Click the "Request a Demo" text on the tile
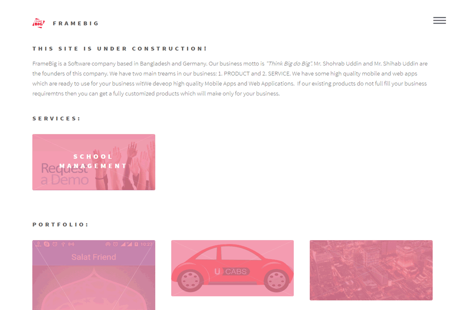465x310 pixels. 65,174
